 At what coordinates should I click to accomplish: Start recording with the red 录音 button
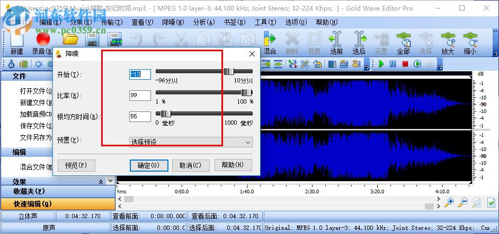coord(43,43)
